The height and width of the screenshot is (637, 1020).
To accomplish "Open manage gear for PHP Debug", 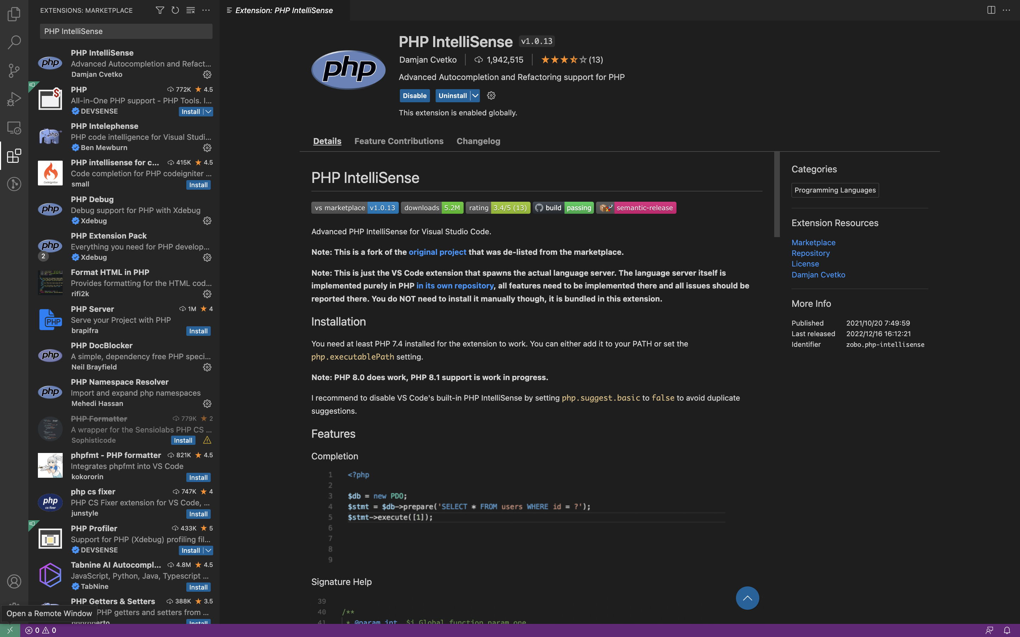I will point(207,221).
